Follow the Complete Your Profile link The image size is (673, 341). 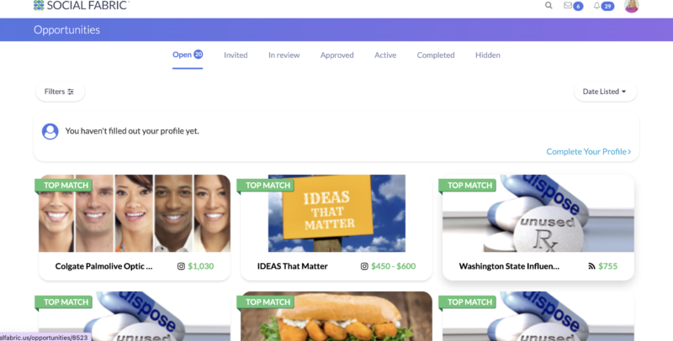588,152
